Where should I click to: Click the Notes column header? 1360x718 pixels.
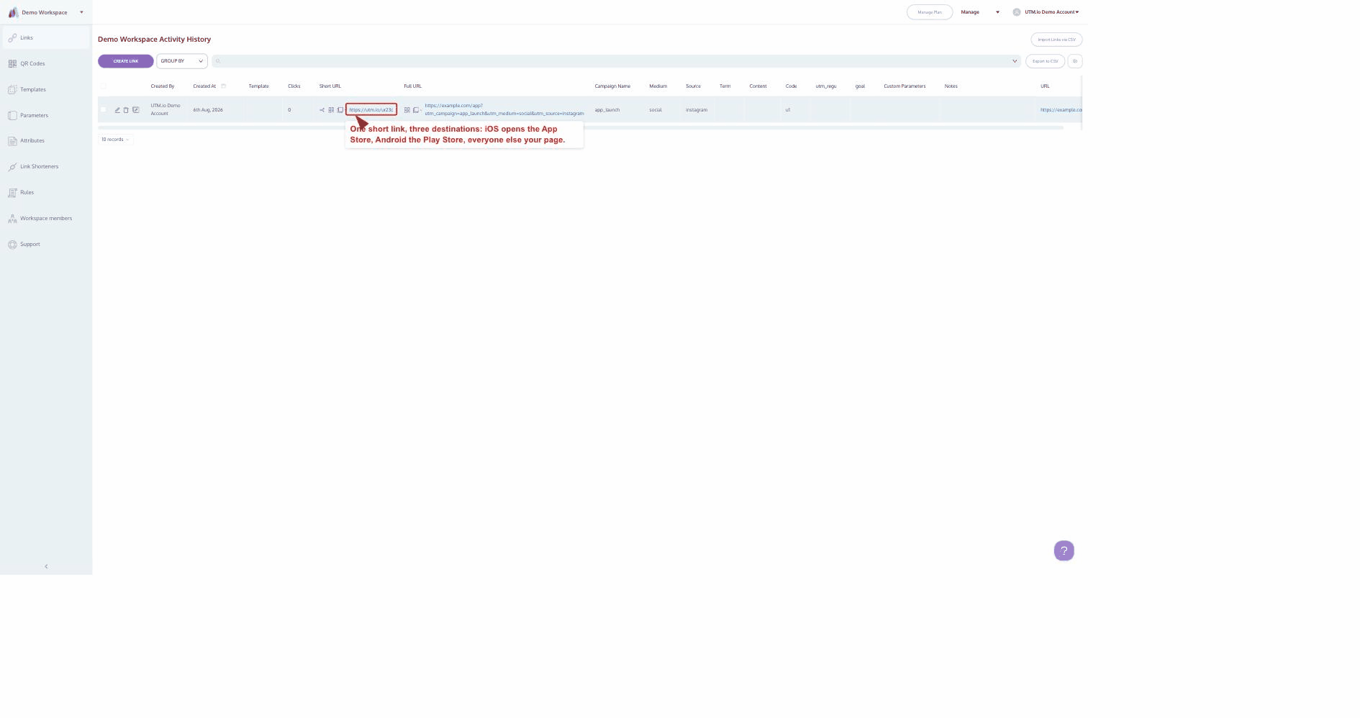tap(951, 86)
